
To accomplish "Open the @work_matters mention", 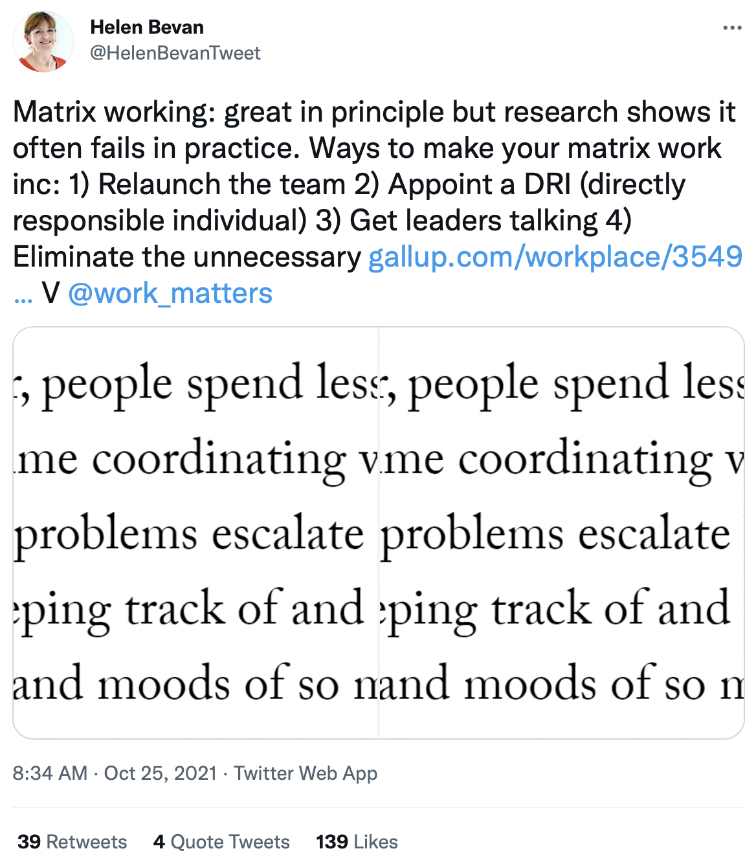I will pos(170,293).
